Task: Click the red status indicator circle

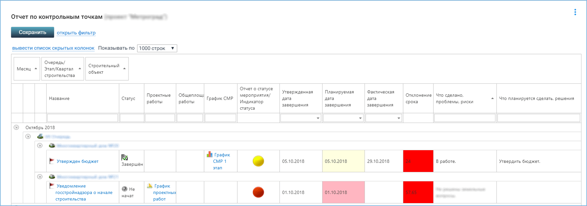Action: click(258, 192)
